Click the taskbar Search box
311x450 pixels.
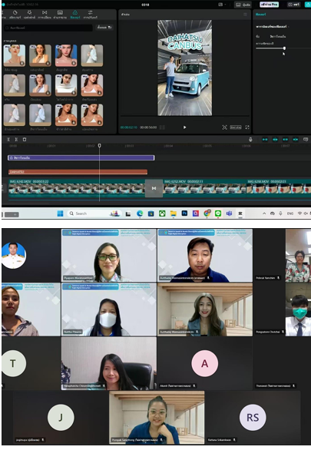[x=95, y=213]
